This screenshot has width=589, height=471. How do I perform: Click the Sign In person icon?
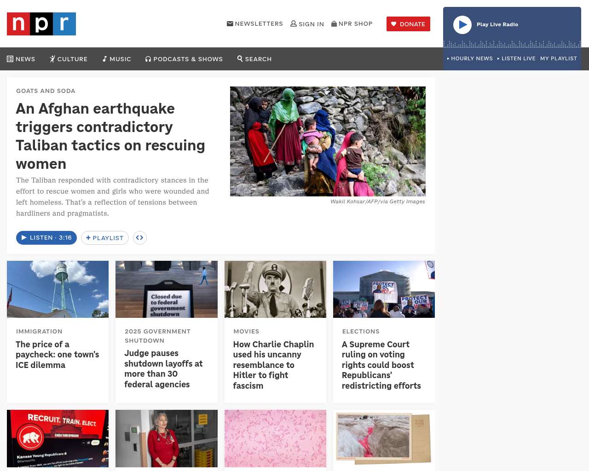click(294, 23)
